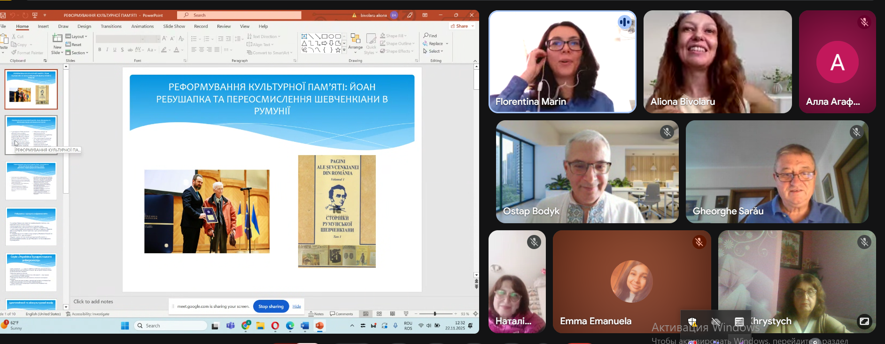Toggle the Comments pane in status bar
Viewport: 885px width, 344px height.
coord(342,314)
